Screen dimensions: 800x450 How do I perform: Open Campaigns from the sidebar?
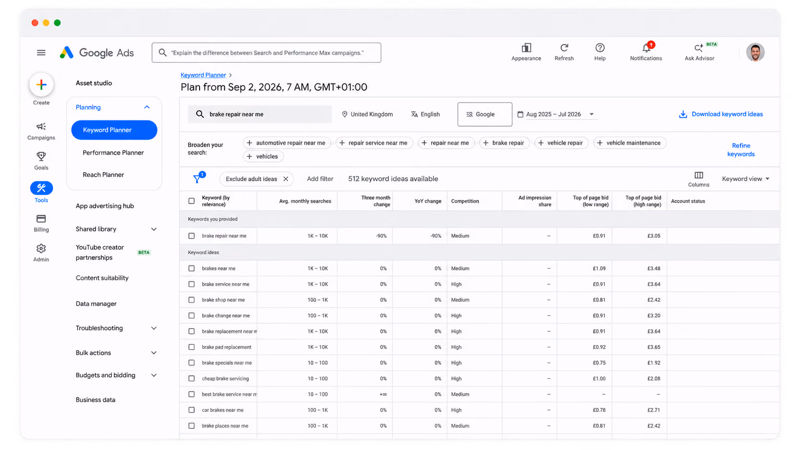point(41,131)
